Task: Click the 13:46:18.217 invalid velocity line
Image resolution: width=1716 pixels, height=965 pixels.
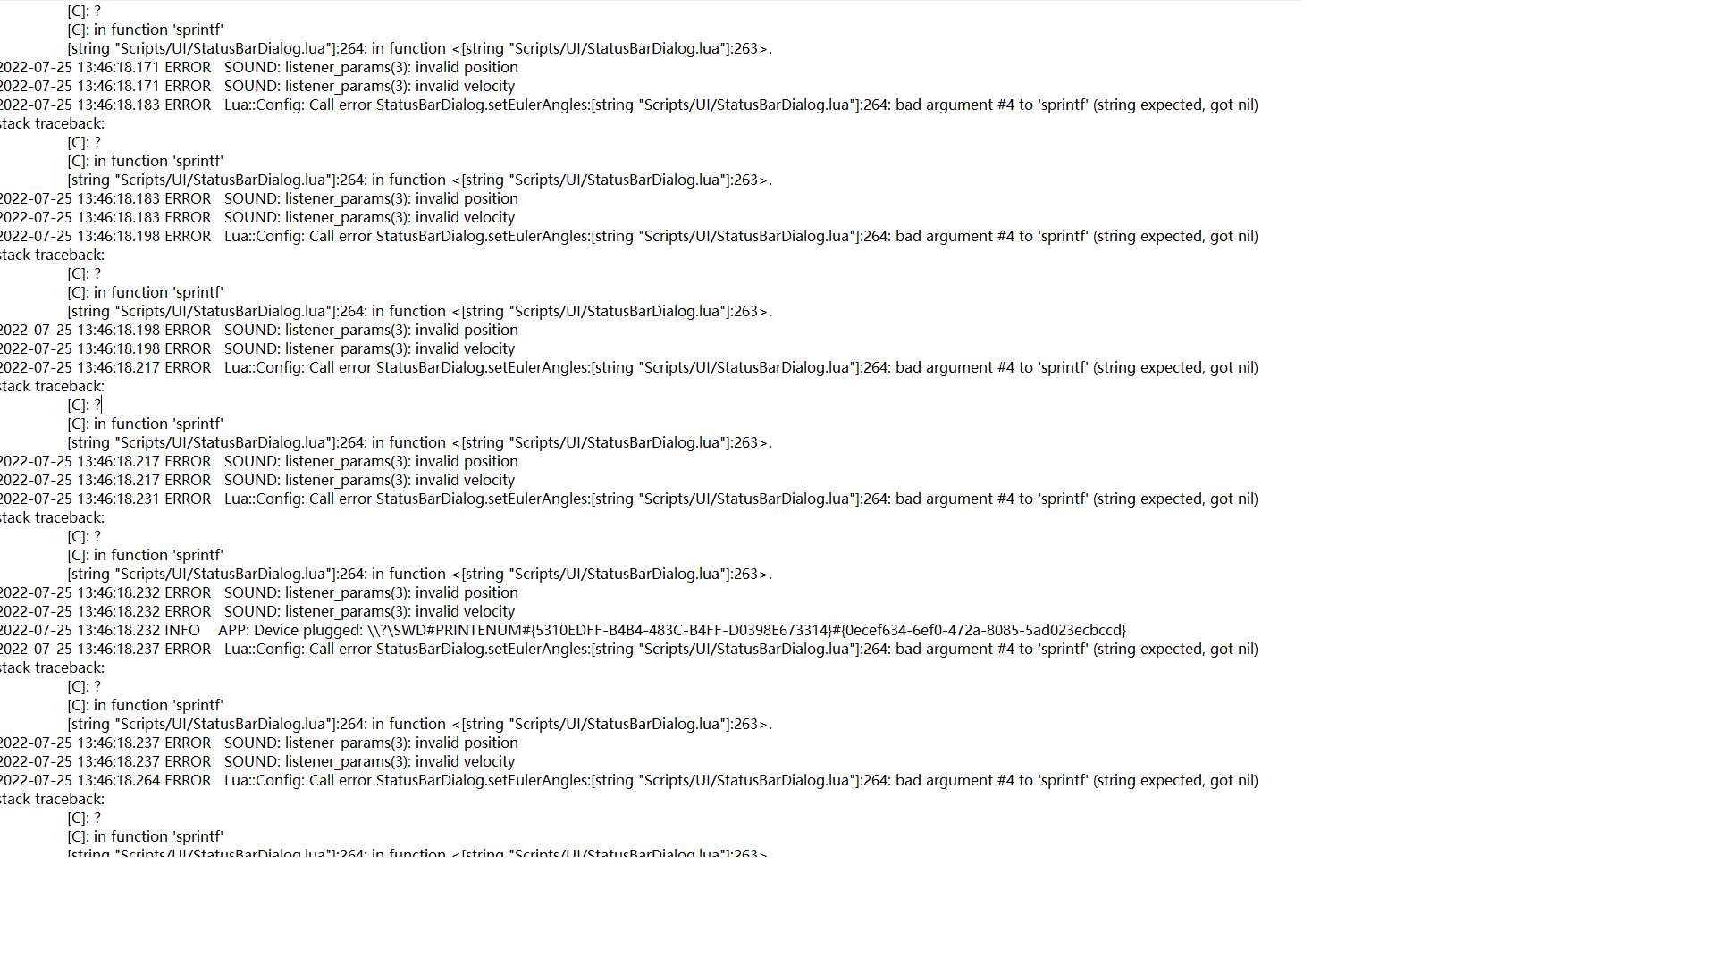Action: [x=257, y=480]
